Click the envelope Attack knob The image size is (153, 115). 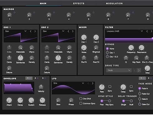point(9,100)
